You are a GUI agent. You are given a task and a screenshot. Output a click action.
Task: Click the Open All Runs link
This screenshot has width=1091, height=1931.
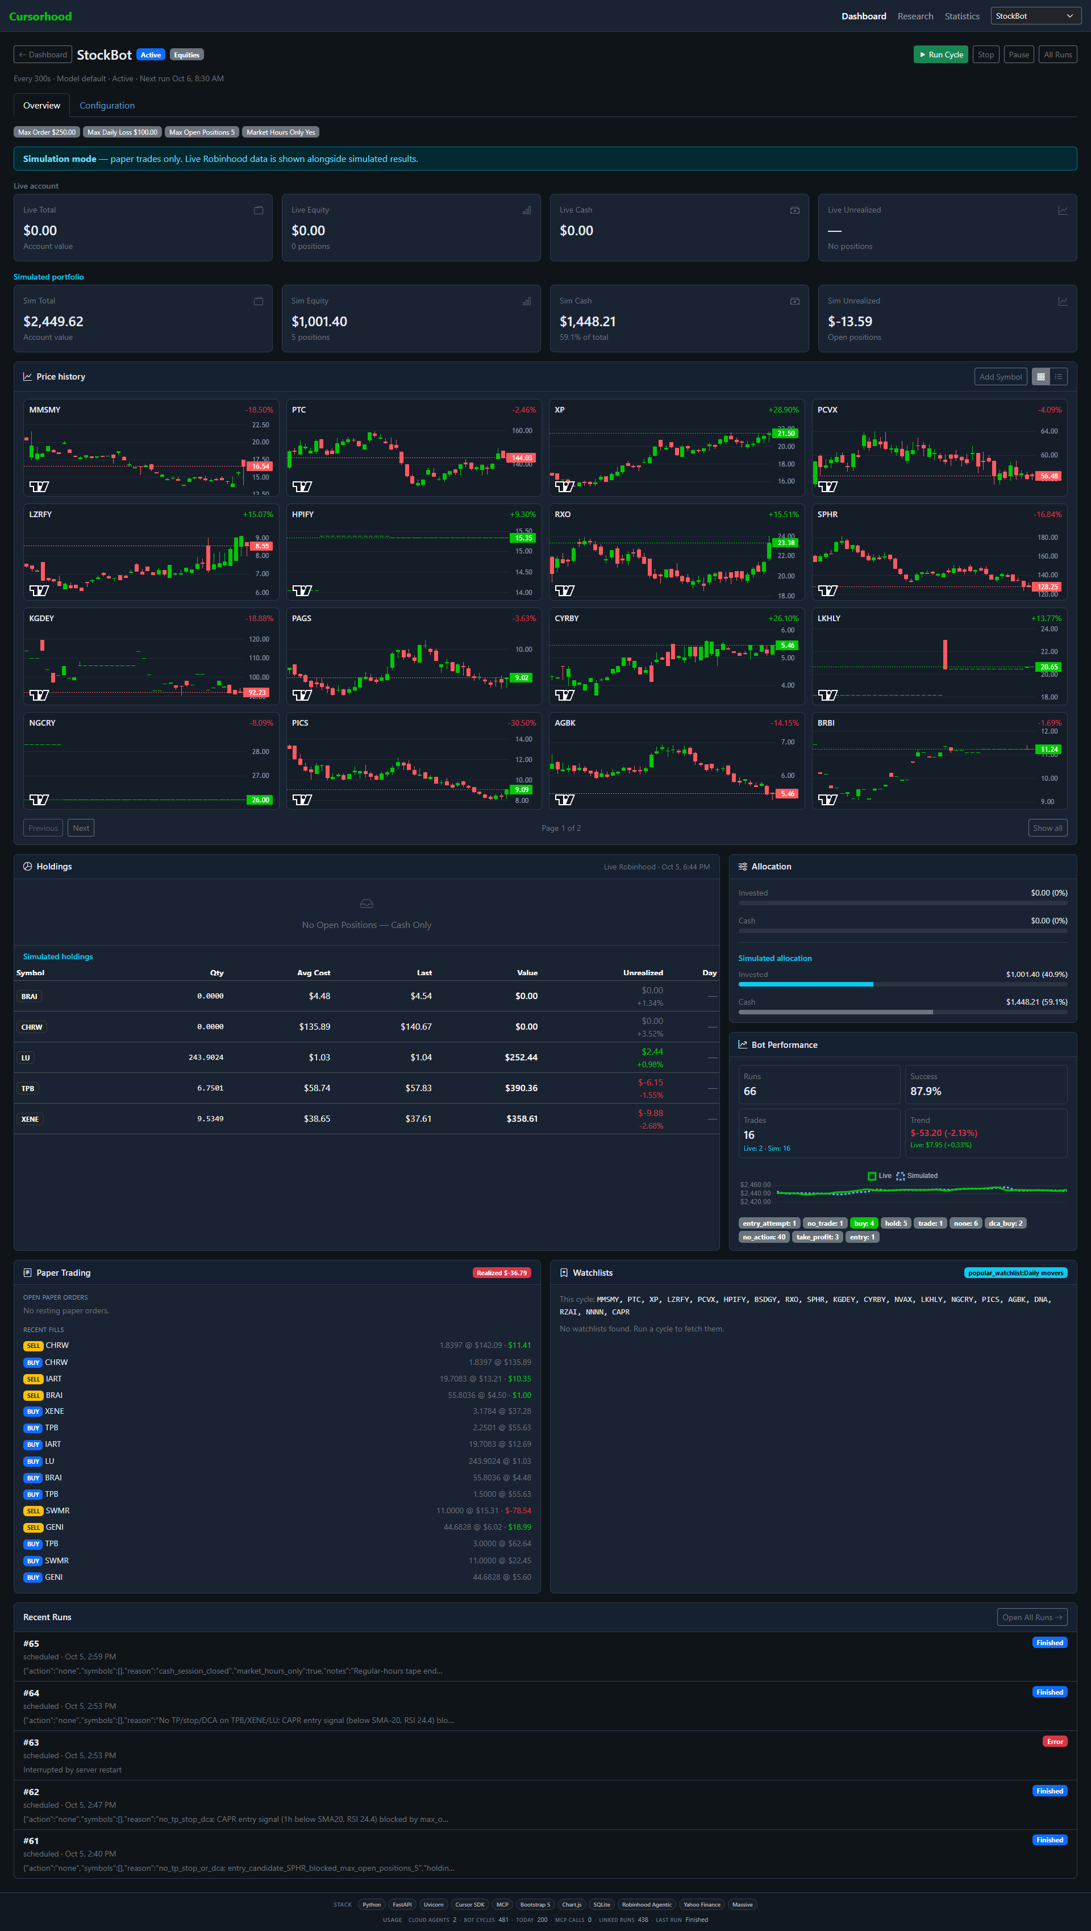[1032, 1618]
